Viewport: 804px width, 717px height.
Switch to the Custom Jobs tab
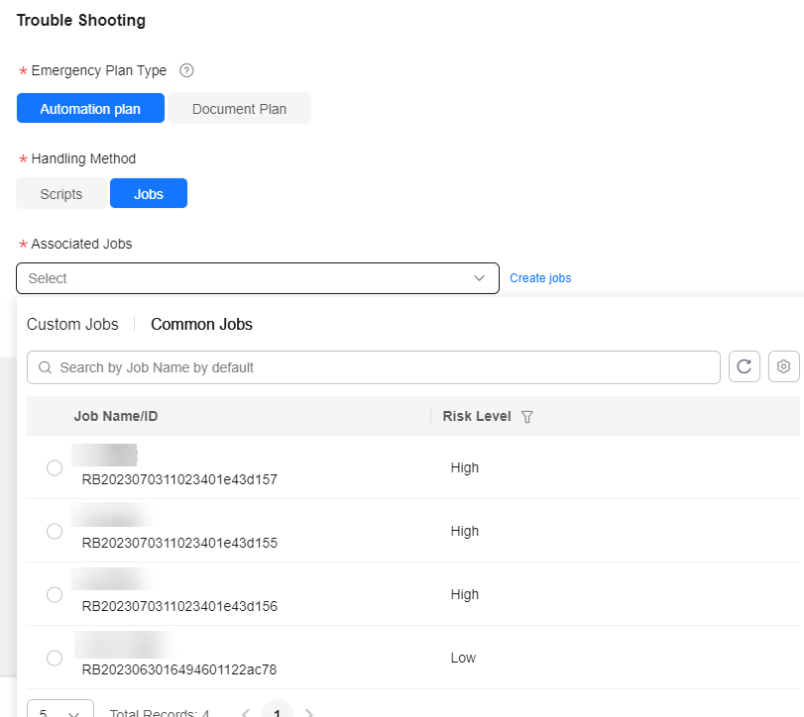(x=72, y=324)
